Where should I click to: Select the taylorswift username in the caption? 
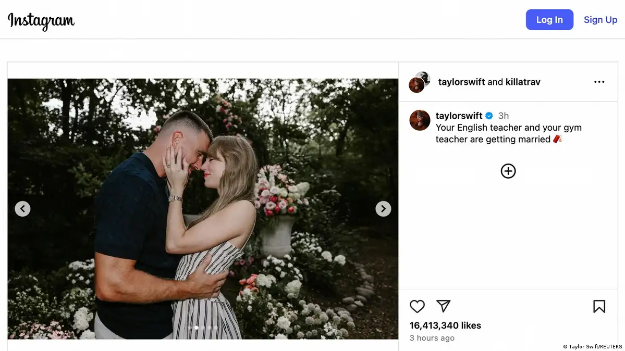click(459, 116)
